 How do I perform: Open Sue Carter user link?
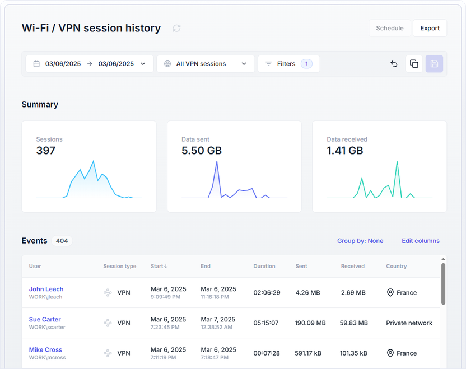[x=45, y=319]
